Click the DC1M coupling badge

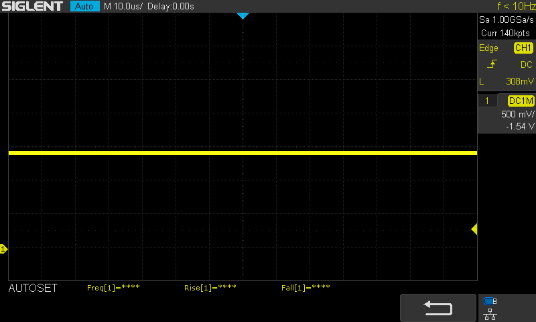pos(521,101)
